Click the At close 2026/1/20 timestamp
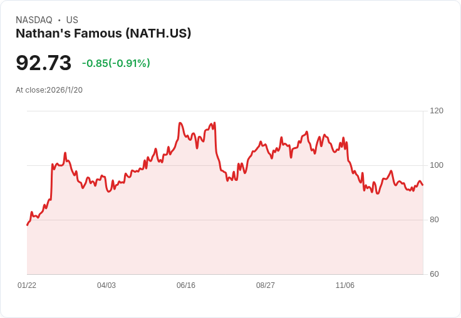 tap(49, 90)
